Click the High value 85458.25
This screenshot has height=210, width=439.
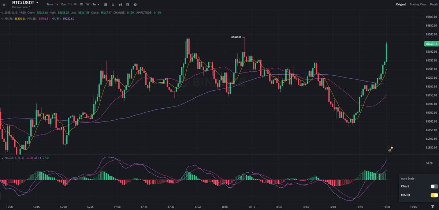tap(63, 13)
